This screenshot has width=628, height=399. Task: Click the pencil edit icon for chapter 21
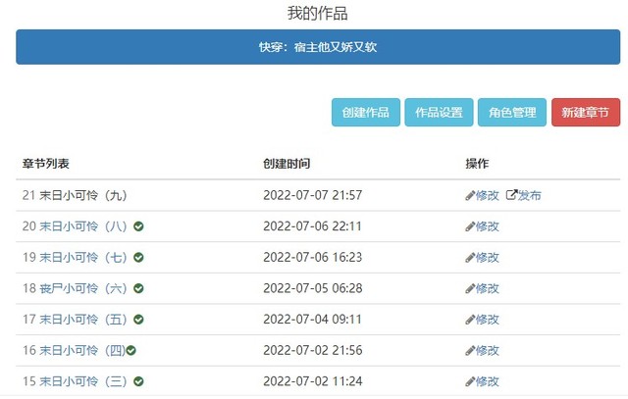pos(470,196)
